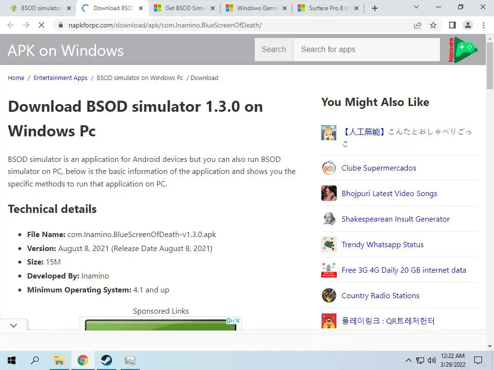
Task: Open the network tray icon
Action: (420, 360)
